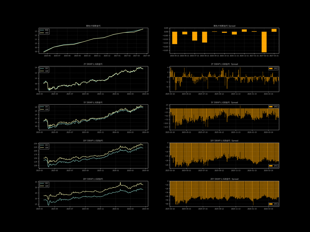Viewport: 310px width, 232px height.
Task: Click the '期先の短期金利 Spread' chart title
Action: coord(224,26)
